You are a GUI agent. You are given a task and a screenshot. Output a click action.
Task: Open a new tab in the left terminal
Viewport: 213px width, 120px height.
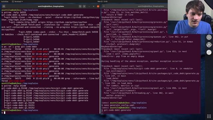click(4, 6)
